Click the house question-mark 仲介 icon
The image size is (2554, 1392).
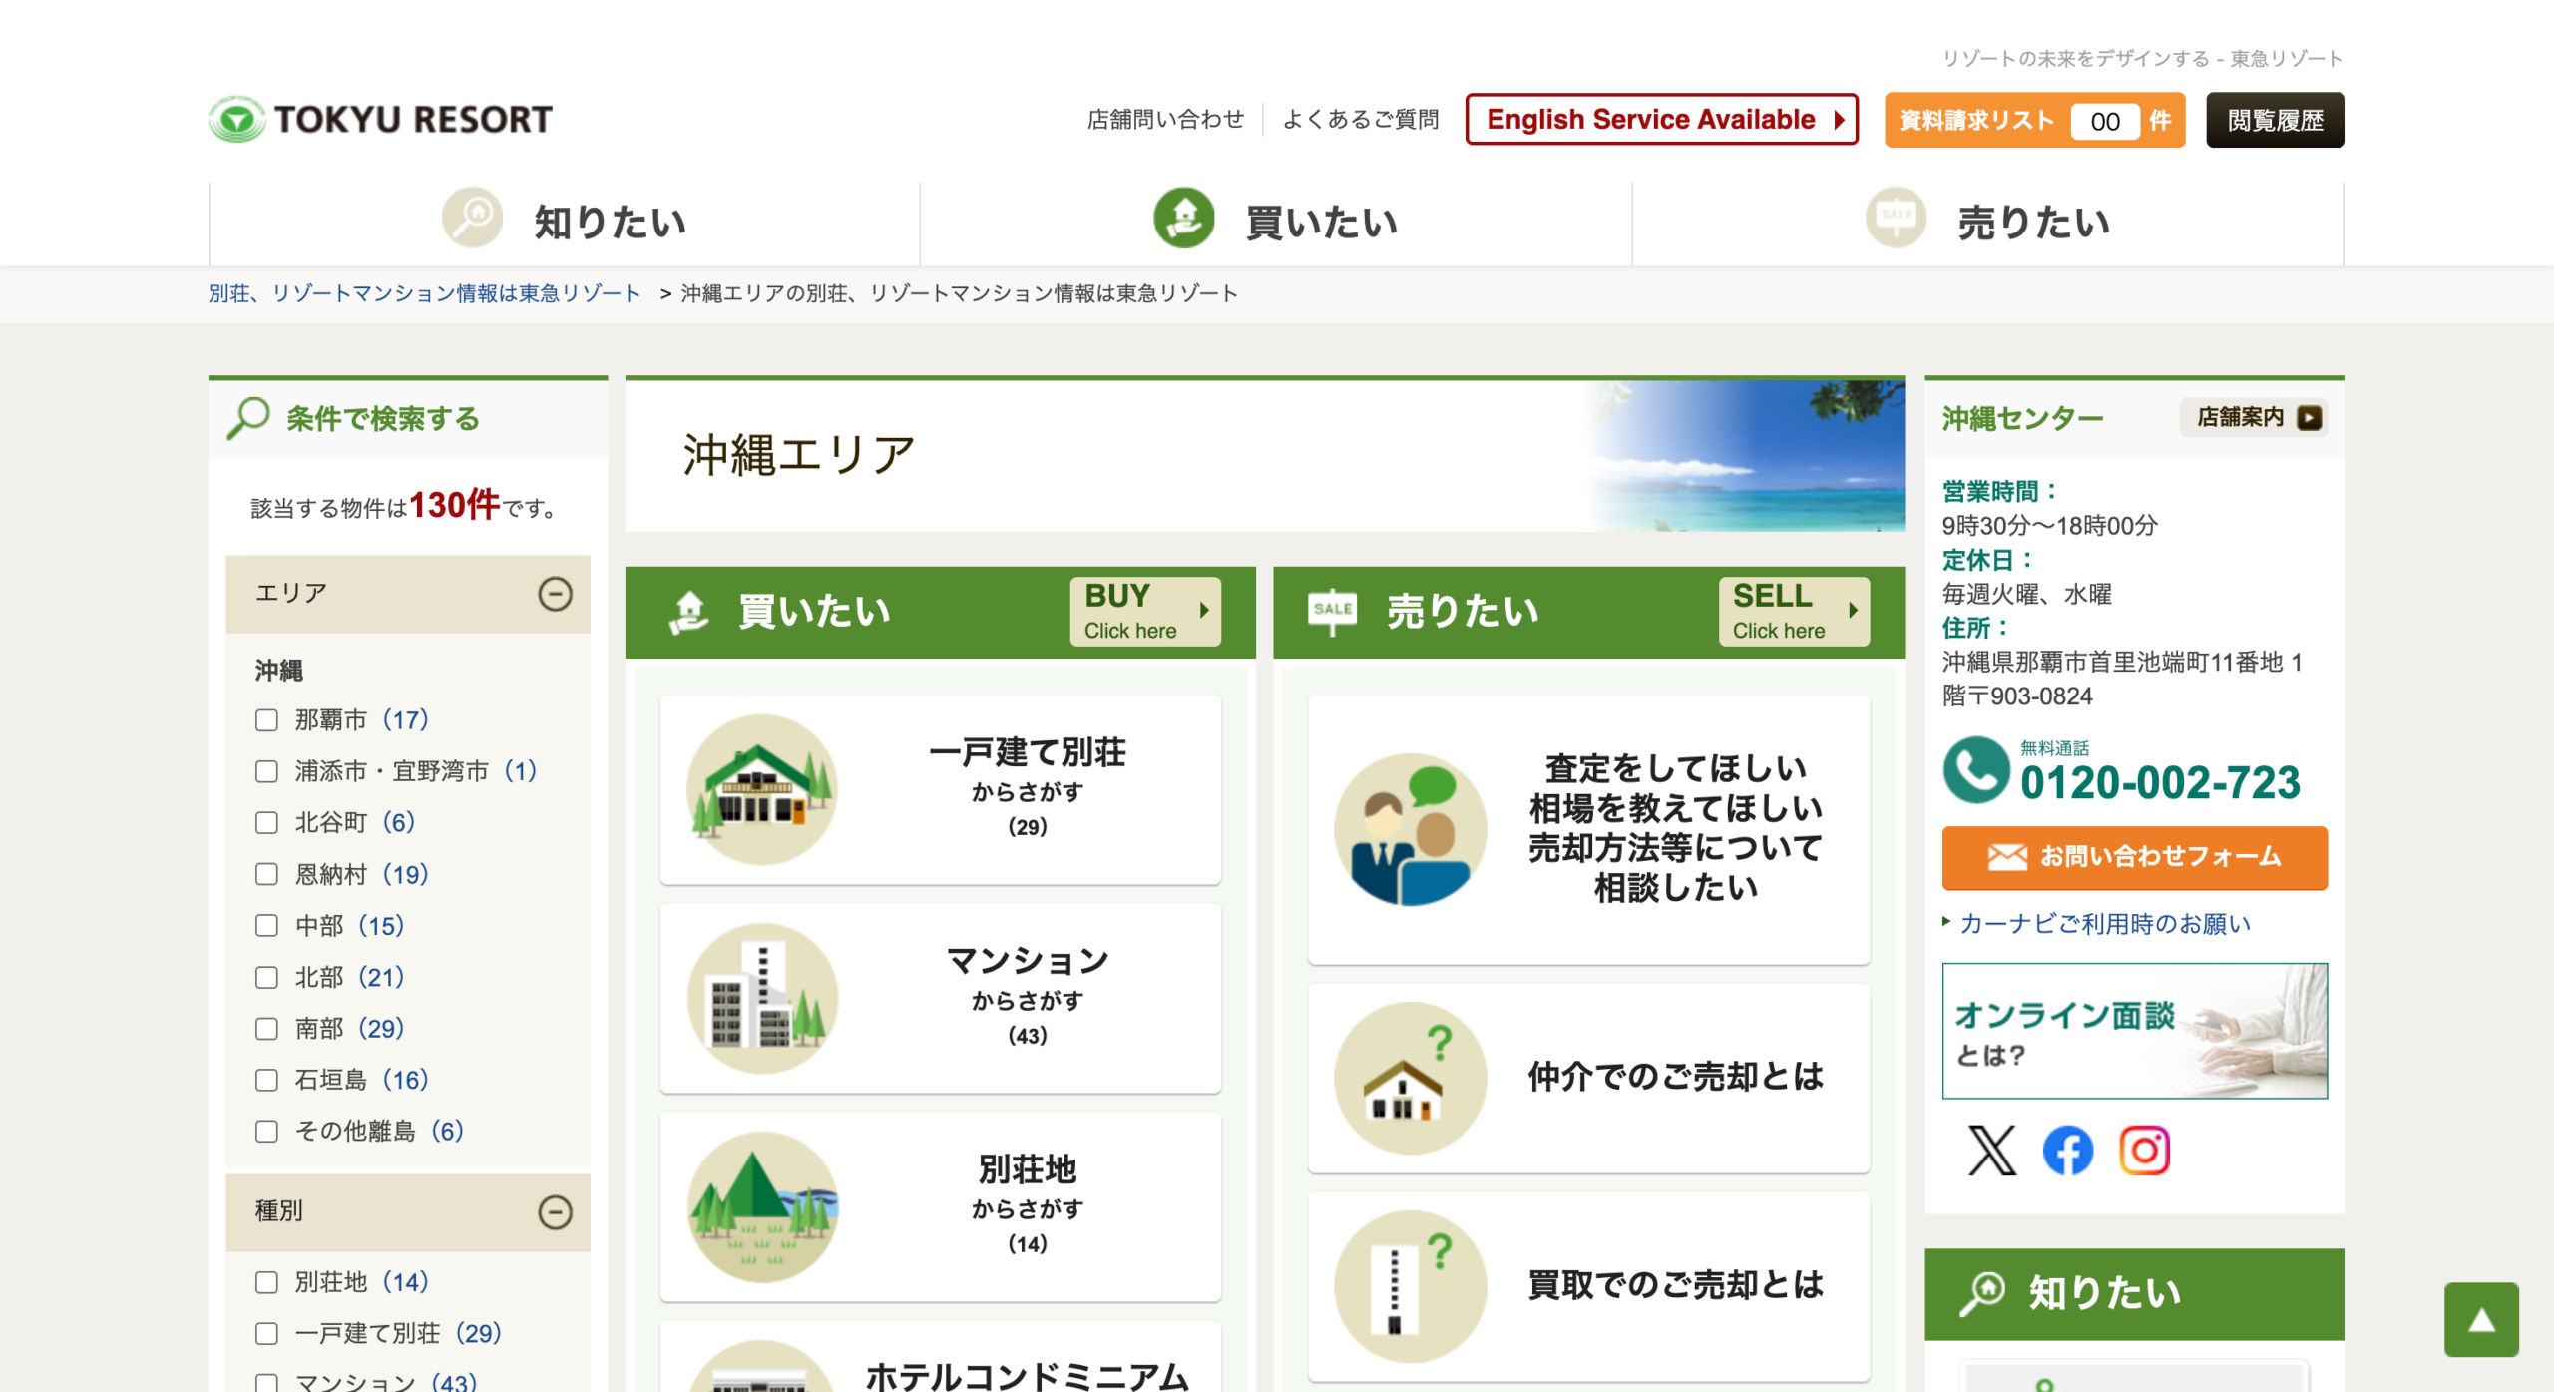click(x=1411, y=1078)
